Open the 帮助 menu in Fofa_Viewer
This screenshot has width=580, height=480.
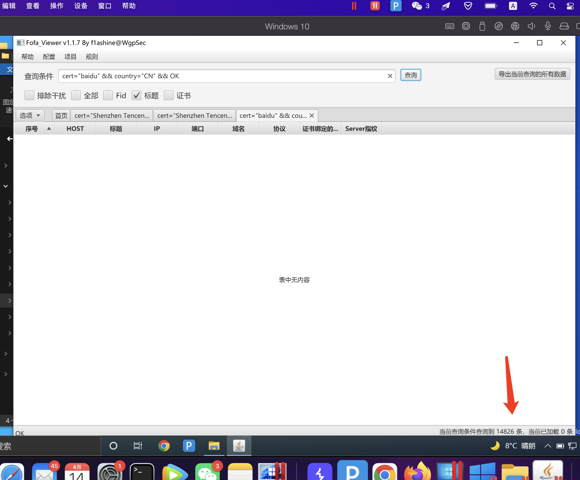[x=27, y=57]
